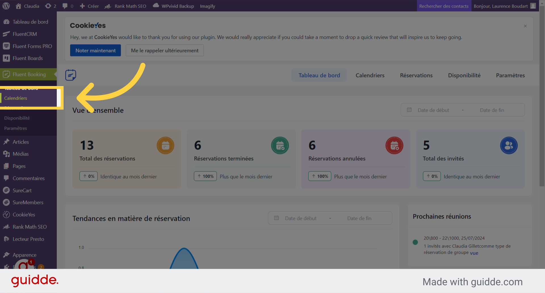Click Total des réservations calendar icon

165,146
